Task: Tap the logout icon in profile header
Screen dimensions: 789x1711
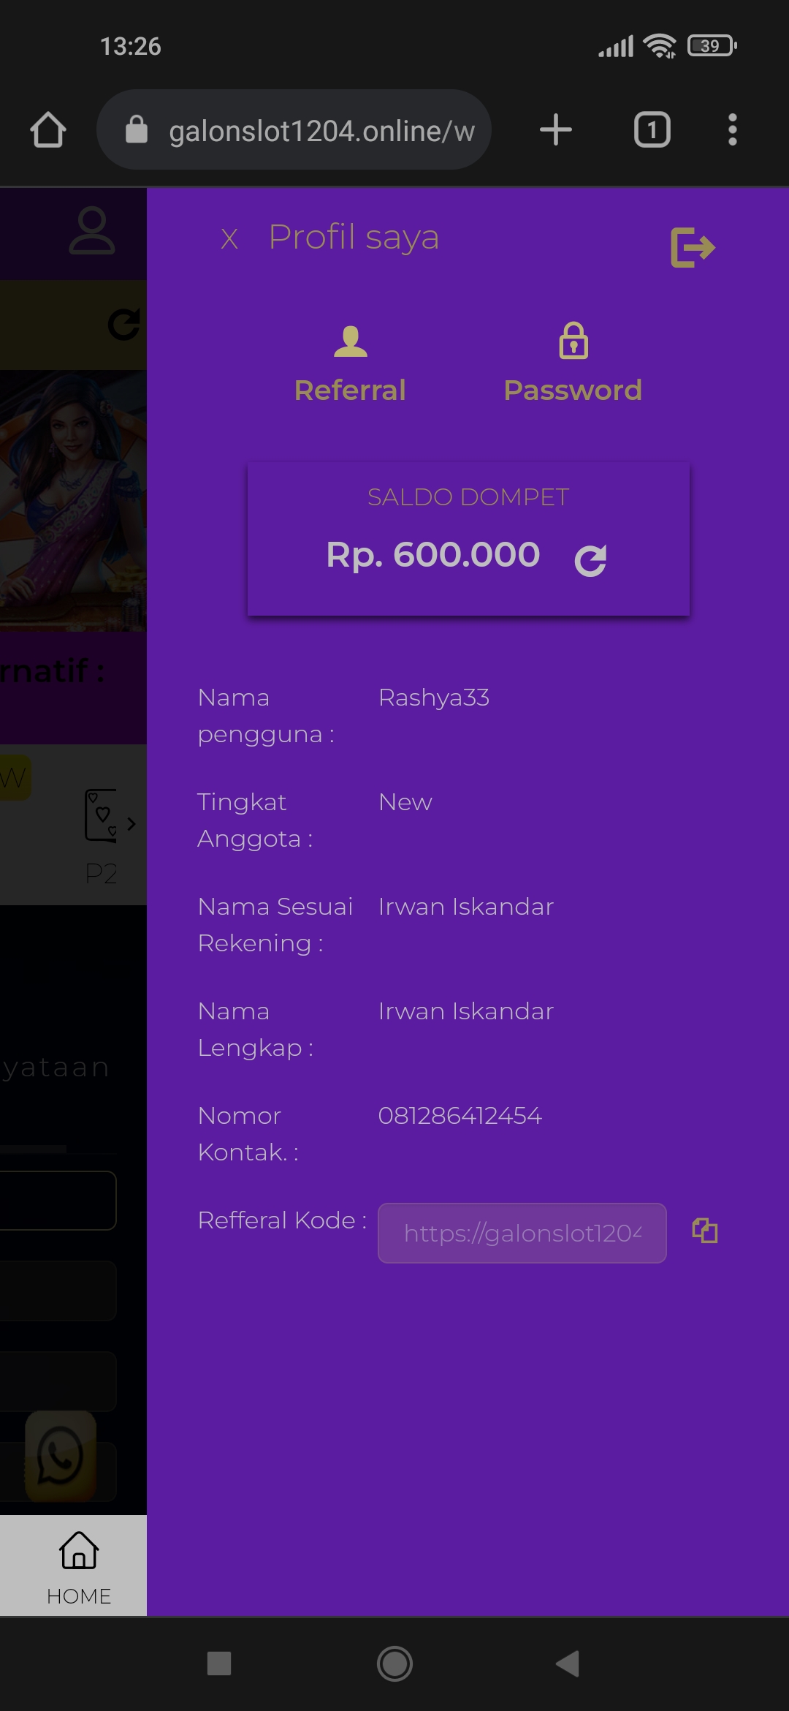Action: (x=693, y=247)
